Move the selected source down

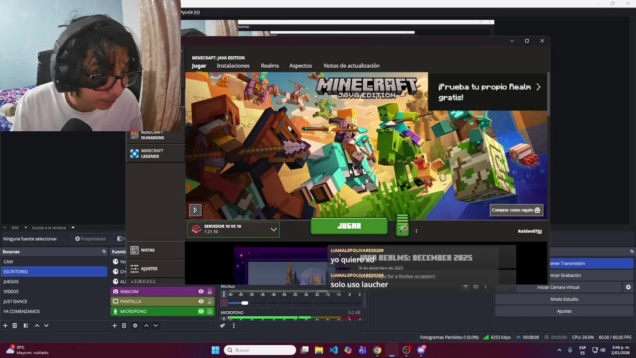tap(156, 326)
